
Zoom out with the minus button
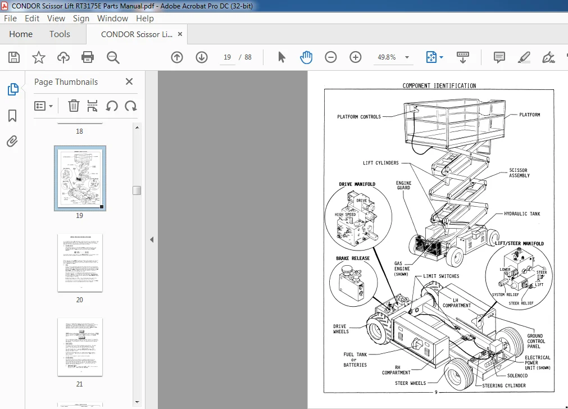tap(331, 57)
